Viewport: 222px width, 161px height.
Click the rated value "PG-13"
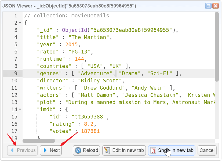pos(79,52)
